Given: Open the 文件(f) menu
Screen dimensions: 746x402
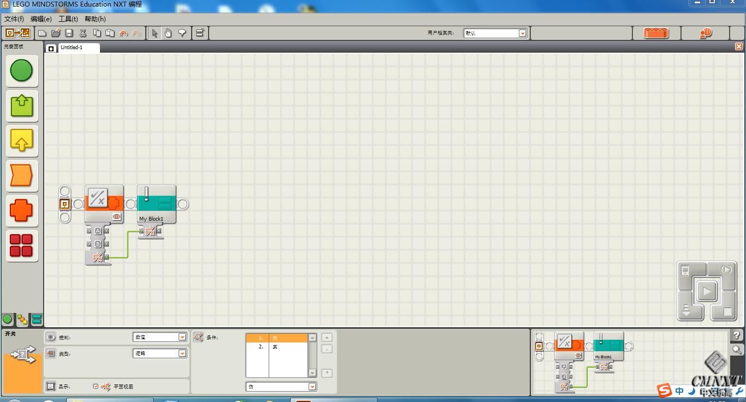Looking at the screenshot, I should pos(14,19).
